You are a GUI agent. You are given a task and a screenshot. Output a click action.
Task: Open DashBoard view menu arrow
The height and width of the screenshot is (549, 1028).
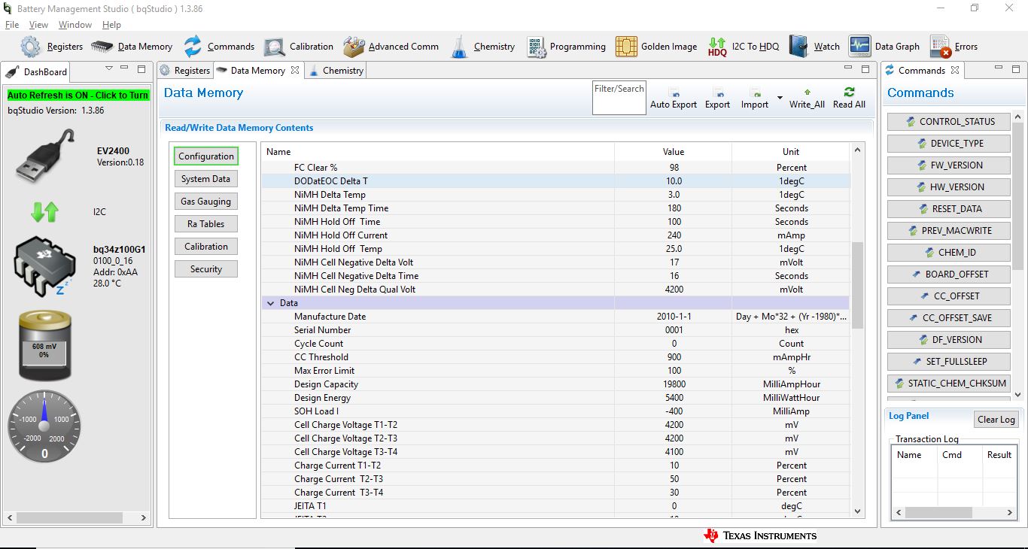click(108, 69)
